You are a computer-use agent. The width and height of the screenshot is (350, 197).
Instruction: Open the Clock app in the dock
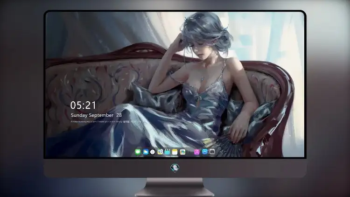coord(153,152)
